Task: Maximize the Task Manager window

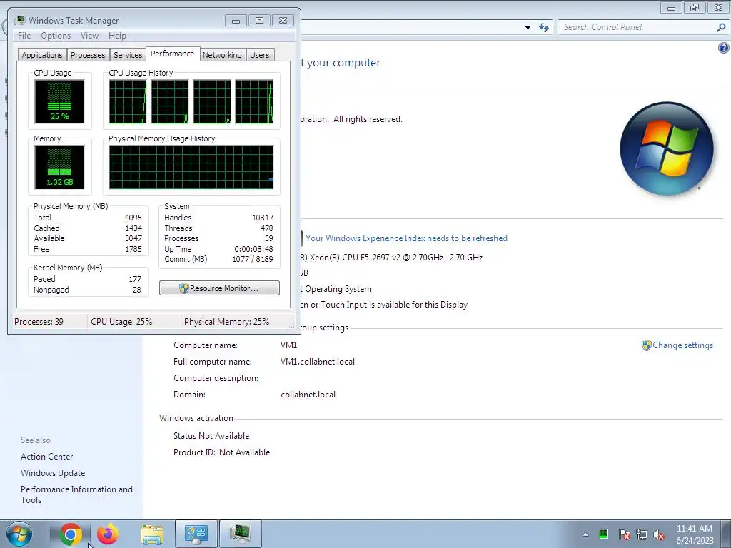Action: point(259,21)
